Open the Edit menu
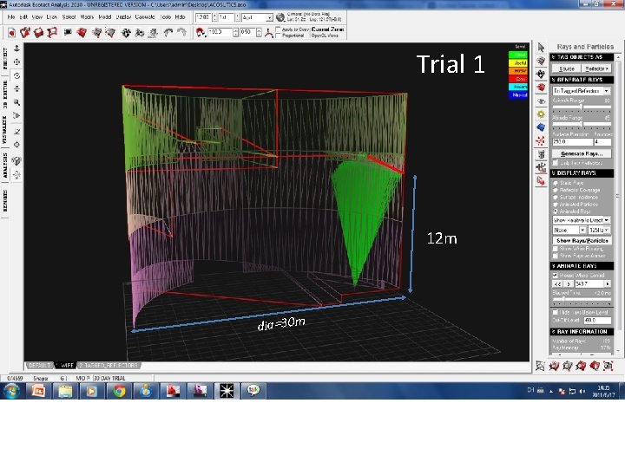The image size is (625, 468). 23,17
